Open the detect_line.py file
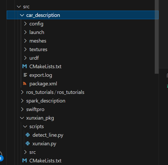 [x=48, y=135]
